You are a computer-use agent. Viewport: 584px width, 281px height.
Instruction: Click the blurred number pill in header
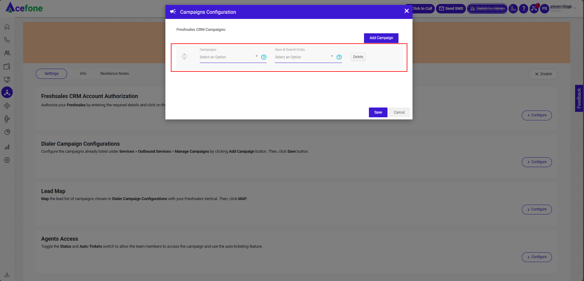click(487, 9)
